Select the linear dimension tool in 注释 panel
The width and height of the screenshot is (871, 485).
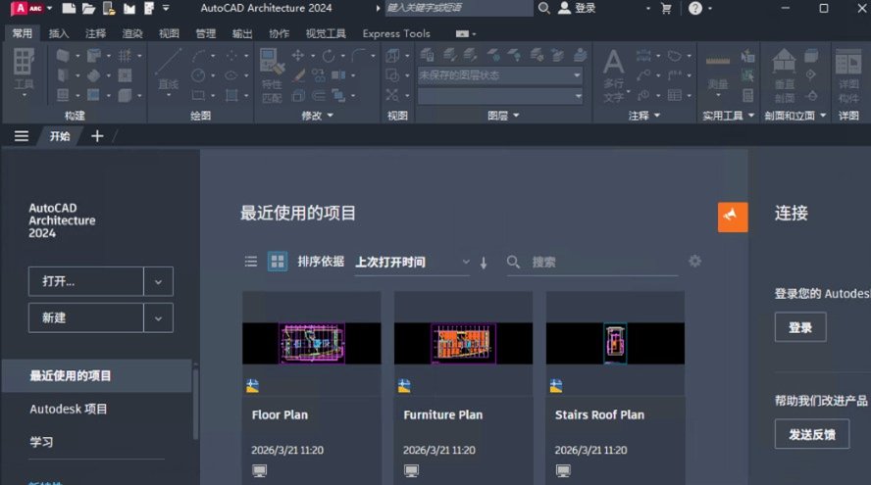(x=643, y=55)
